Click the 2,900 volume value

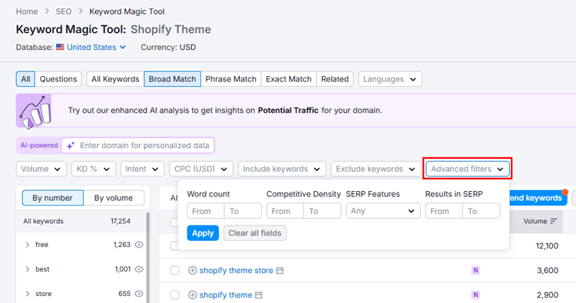click(548, 295)
